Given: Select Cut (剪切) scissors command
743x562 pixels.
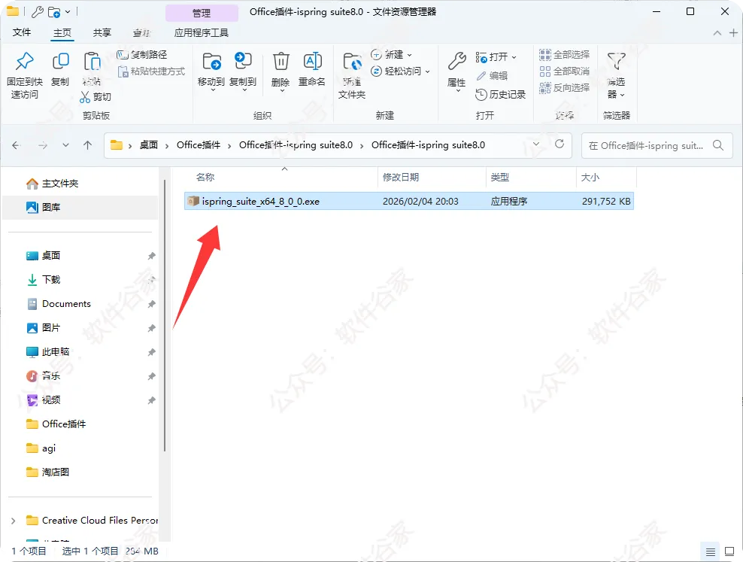Looking at the screenshot, I should tap(96, 96).
